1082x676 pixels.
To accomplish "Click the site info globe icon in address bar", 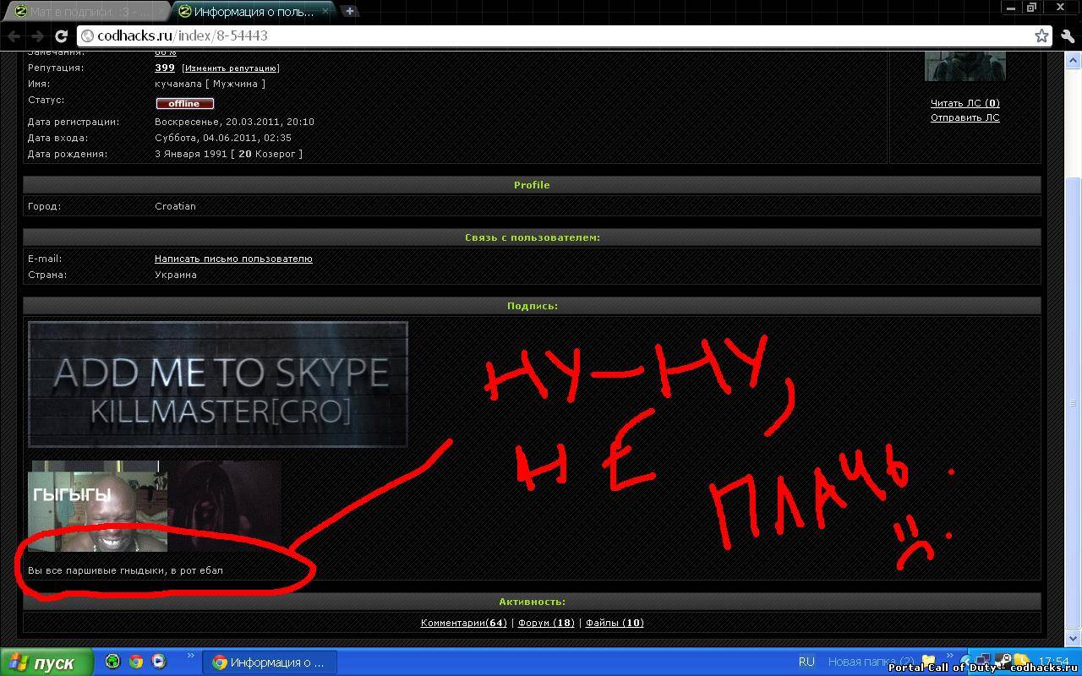I will point(87,36).
